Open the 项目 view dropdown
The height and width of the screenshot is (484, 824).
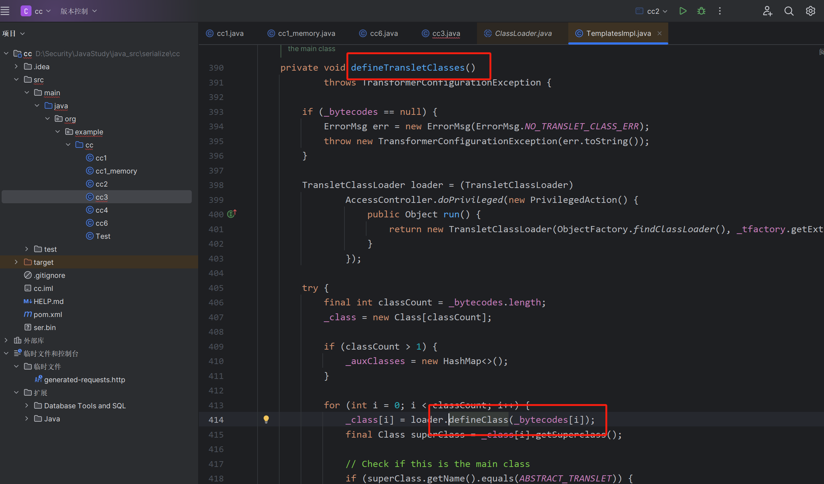[14, 33]
